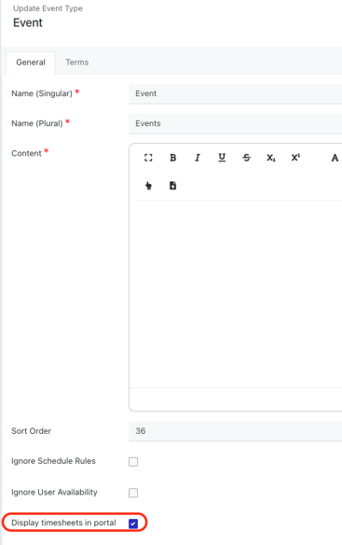Apply strikethrough formatting to text

click(247, 158)
